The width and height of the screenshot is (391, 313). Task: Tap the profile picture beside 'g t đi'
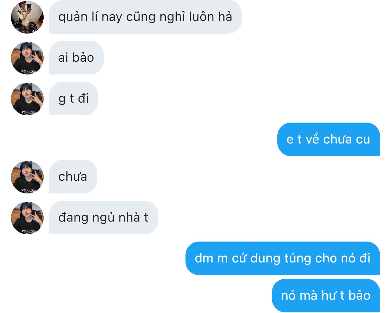(27, 99)
